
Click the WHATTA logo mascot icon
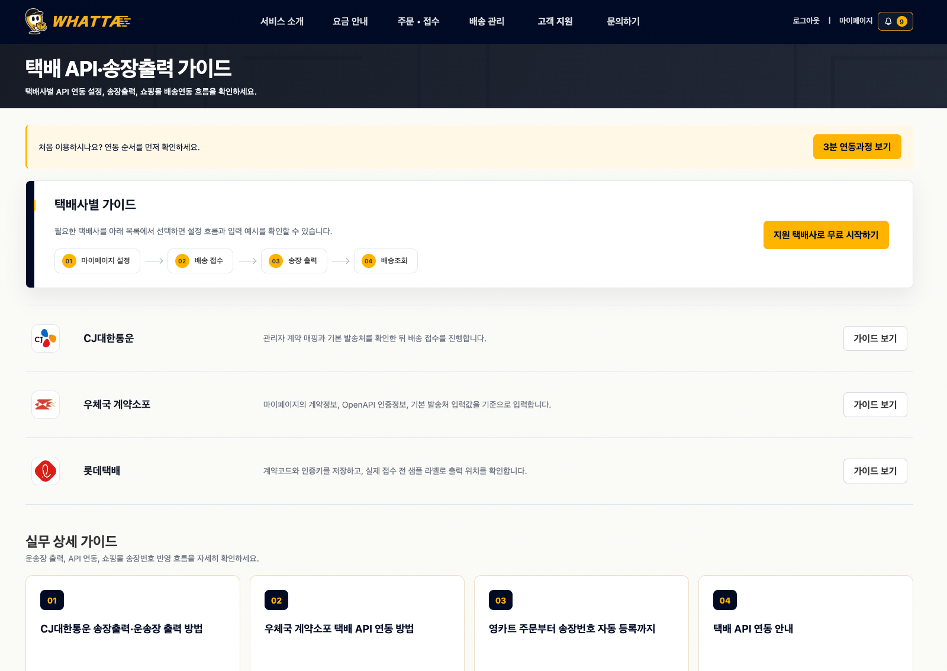36,21
